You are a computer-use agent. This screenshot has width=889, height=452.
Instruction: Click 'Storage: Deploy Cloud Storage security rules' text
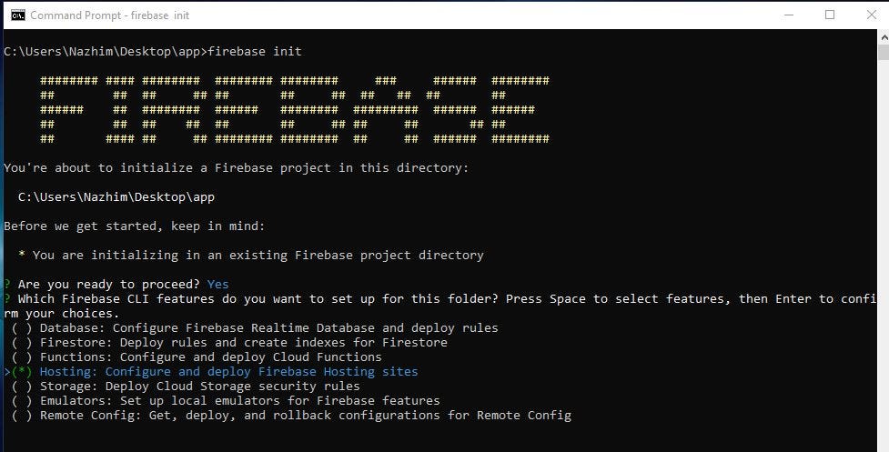click(199, 387)
